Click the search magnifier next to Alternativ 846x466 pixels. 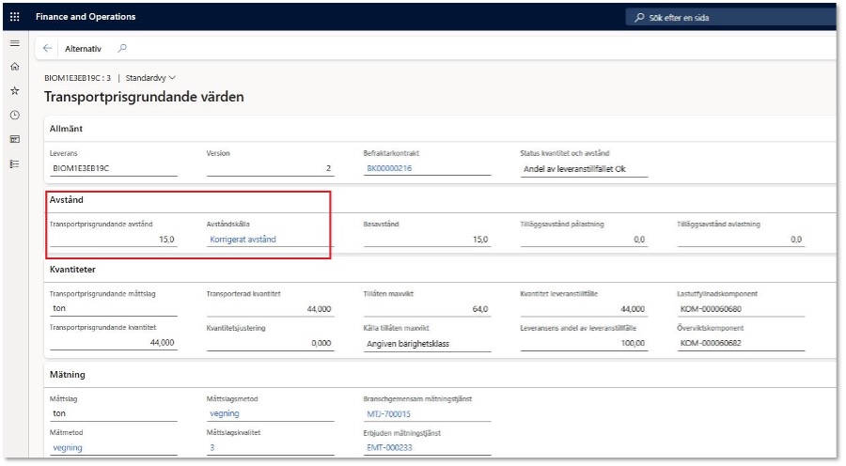[x=121, y=49]
